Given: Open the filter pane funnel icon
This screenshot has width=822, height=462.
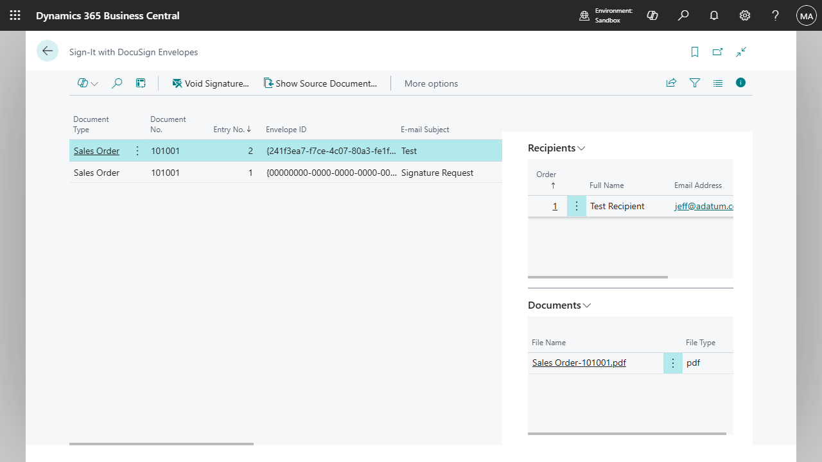Looking at the screenshot, I should [694, 83].
